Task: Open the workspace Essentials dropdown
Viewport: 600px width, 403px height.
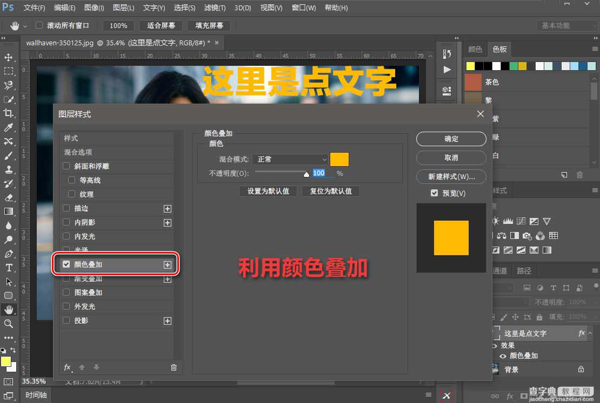Action: click(x=568, y=25)
